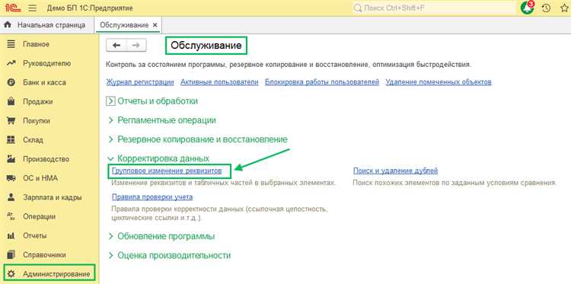
Task: Click the Регламентные операции heading
Action: 167,120
